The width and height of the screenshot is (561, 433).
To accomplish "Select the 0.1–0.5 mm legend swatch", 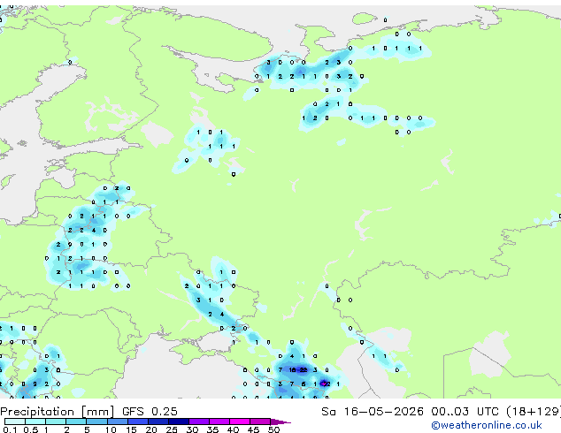I will tap(15, 422).
